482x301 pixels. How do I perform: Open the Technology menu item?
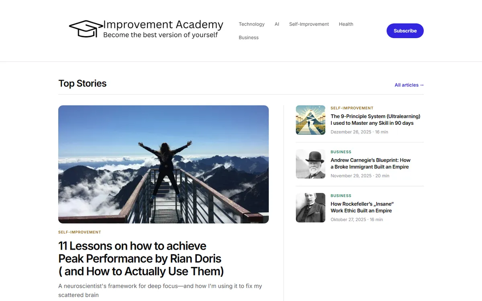click(x=251, y=24)
